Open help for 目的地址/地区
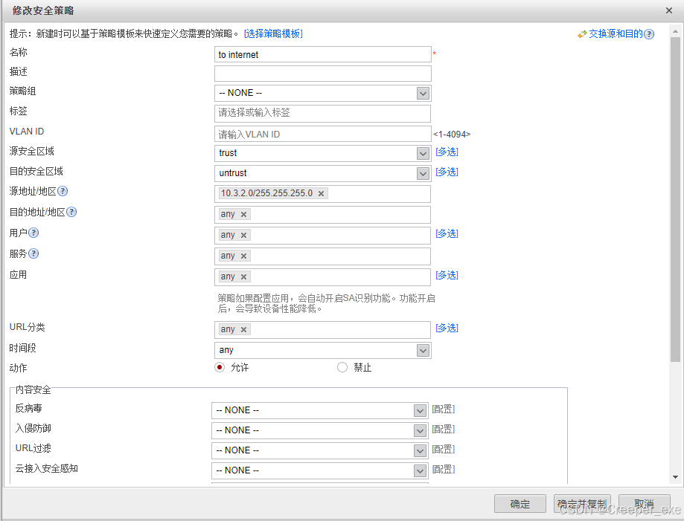The height and width of the screenshot is (521, 684). pyautogui.click(x=71, y=212)
